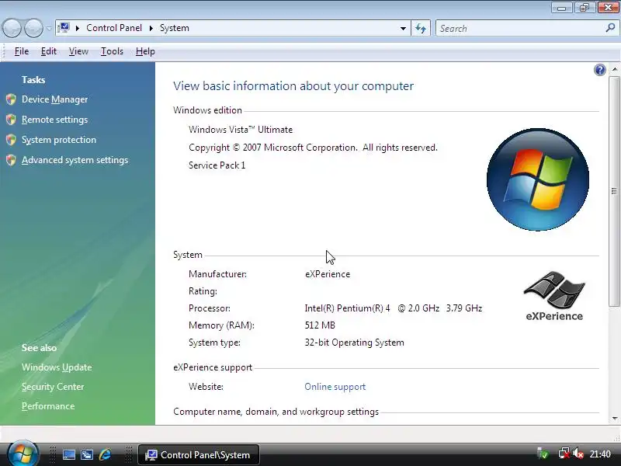Open the Tools menu
This screenshot has height=466, width=621.
(x=112, y=51)
